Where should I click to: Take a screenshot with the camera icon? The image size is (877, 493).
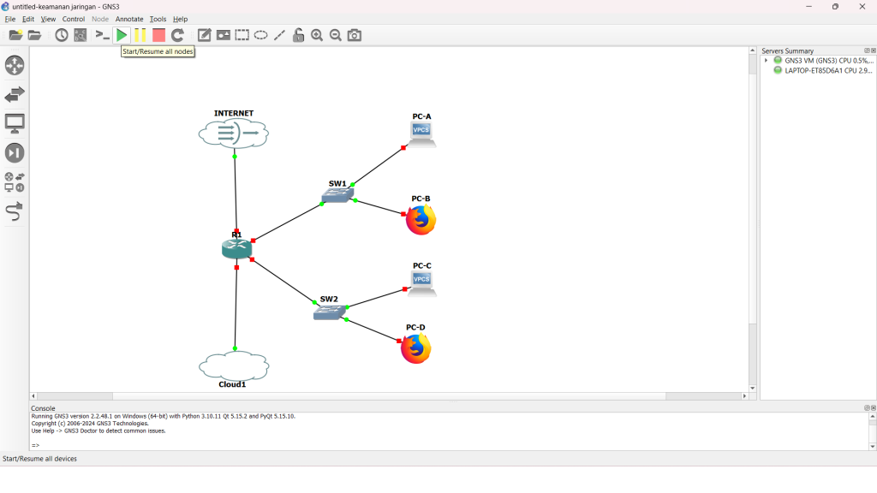click(x=355, y=35)
